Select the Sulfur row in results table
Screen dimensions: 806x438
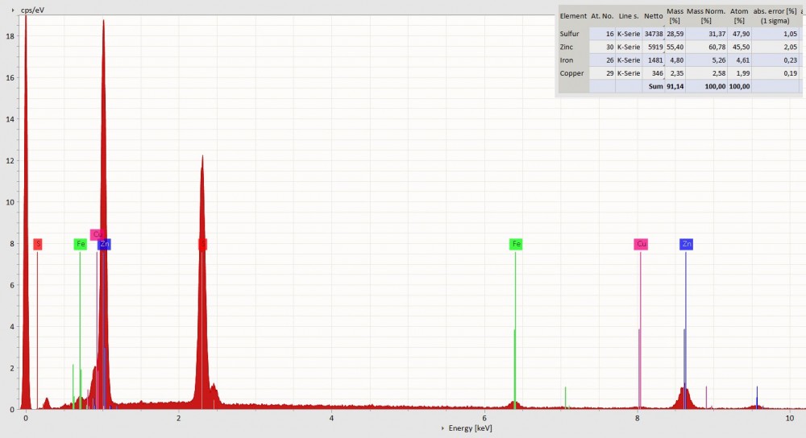click(x=573, y=34)
